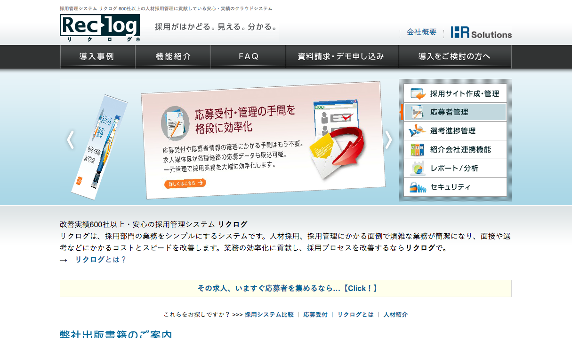Open the 機能紹介 menu
Screen dimensions: 572x338
coord(173,57)
